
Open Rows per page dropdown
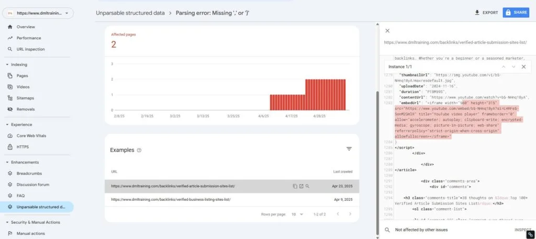[x=297, y=214]
